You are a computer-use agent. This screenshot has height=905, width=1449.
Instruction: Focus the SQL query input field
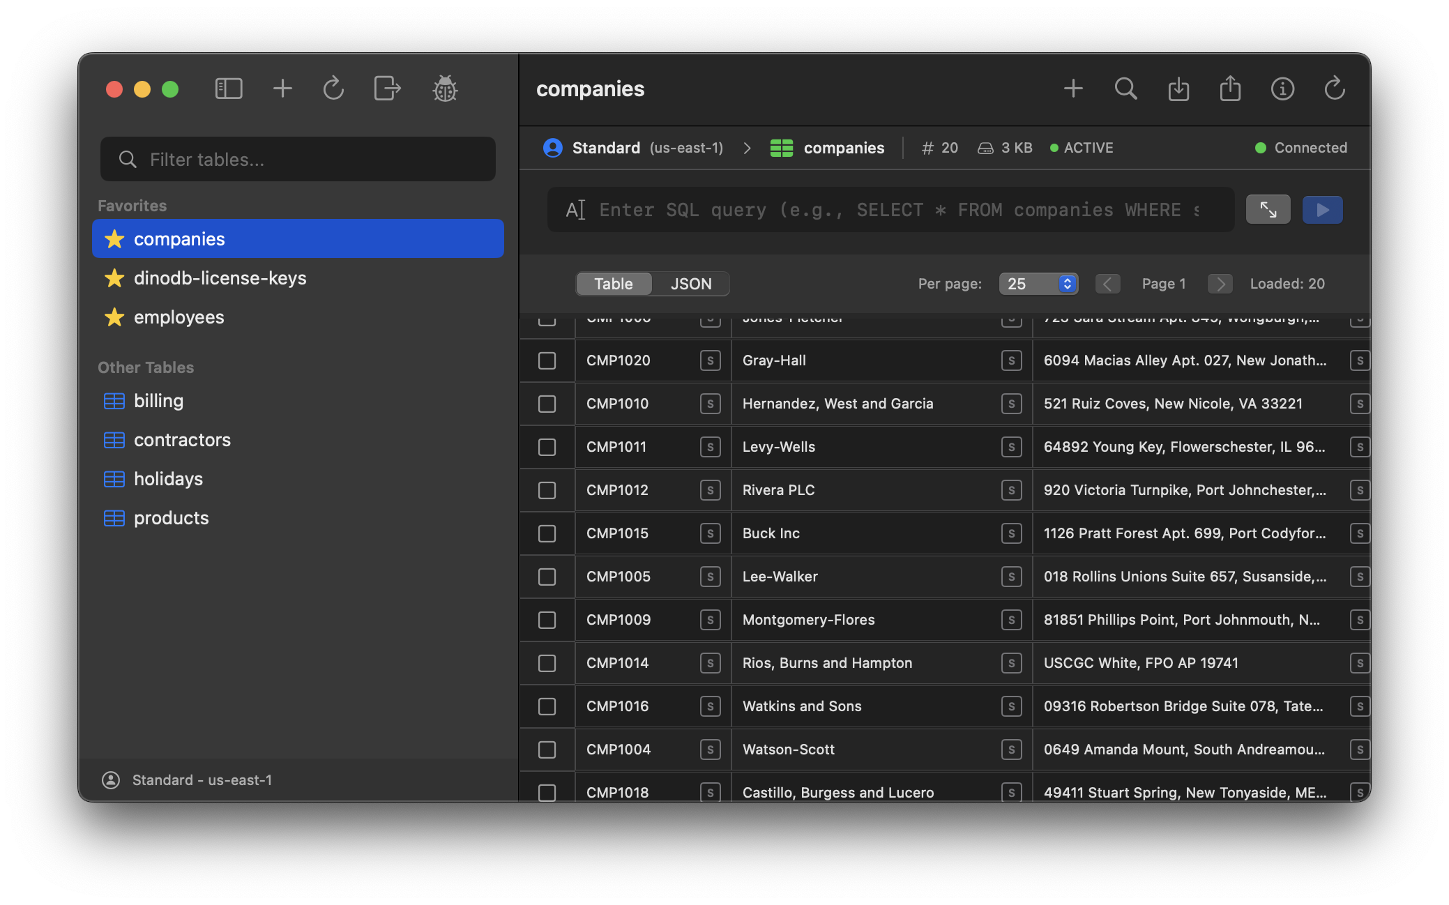(890, 209)
